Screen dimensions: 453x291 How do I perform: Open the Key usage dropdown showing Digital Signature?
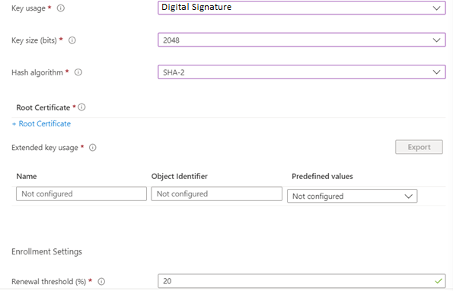301,8
